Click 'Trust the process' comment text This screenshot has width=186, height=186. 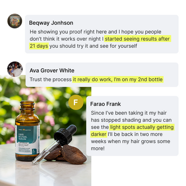(x=51, y=80)
